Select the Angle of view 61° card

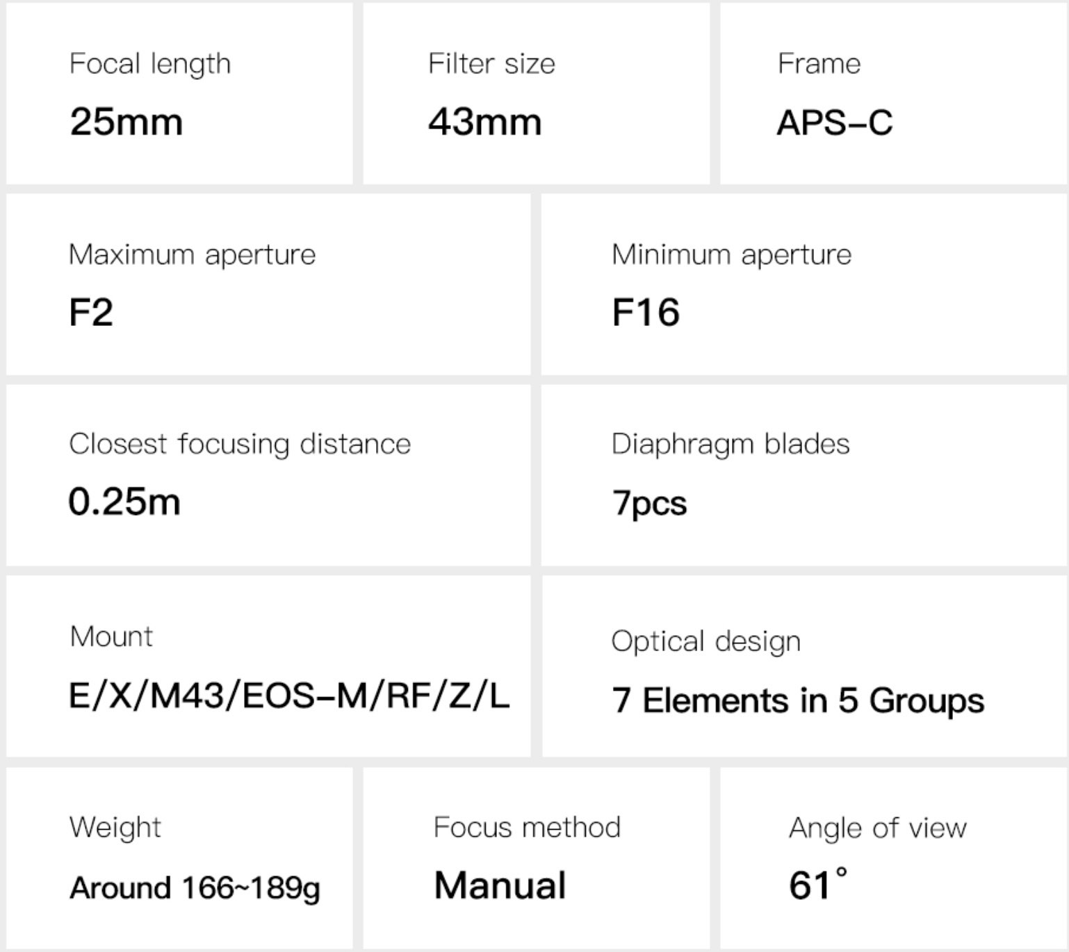pyautogui.click(x=893, y=858)
